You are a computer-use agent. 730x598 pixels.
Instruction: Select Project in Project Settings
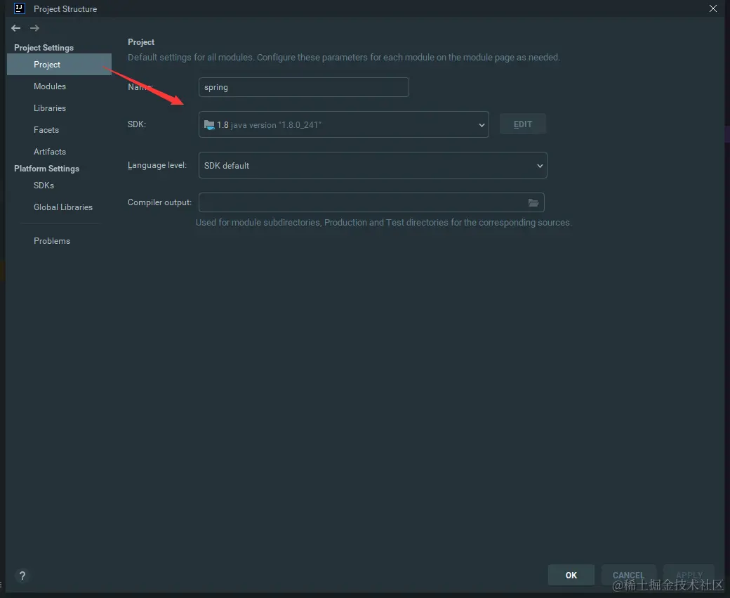coord(59,65)
